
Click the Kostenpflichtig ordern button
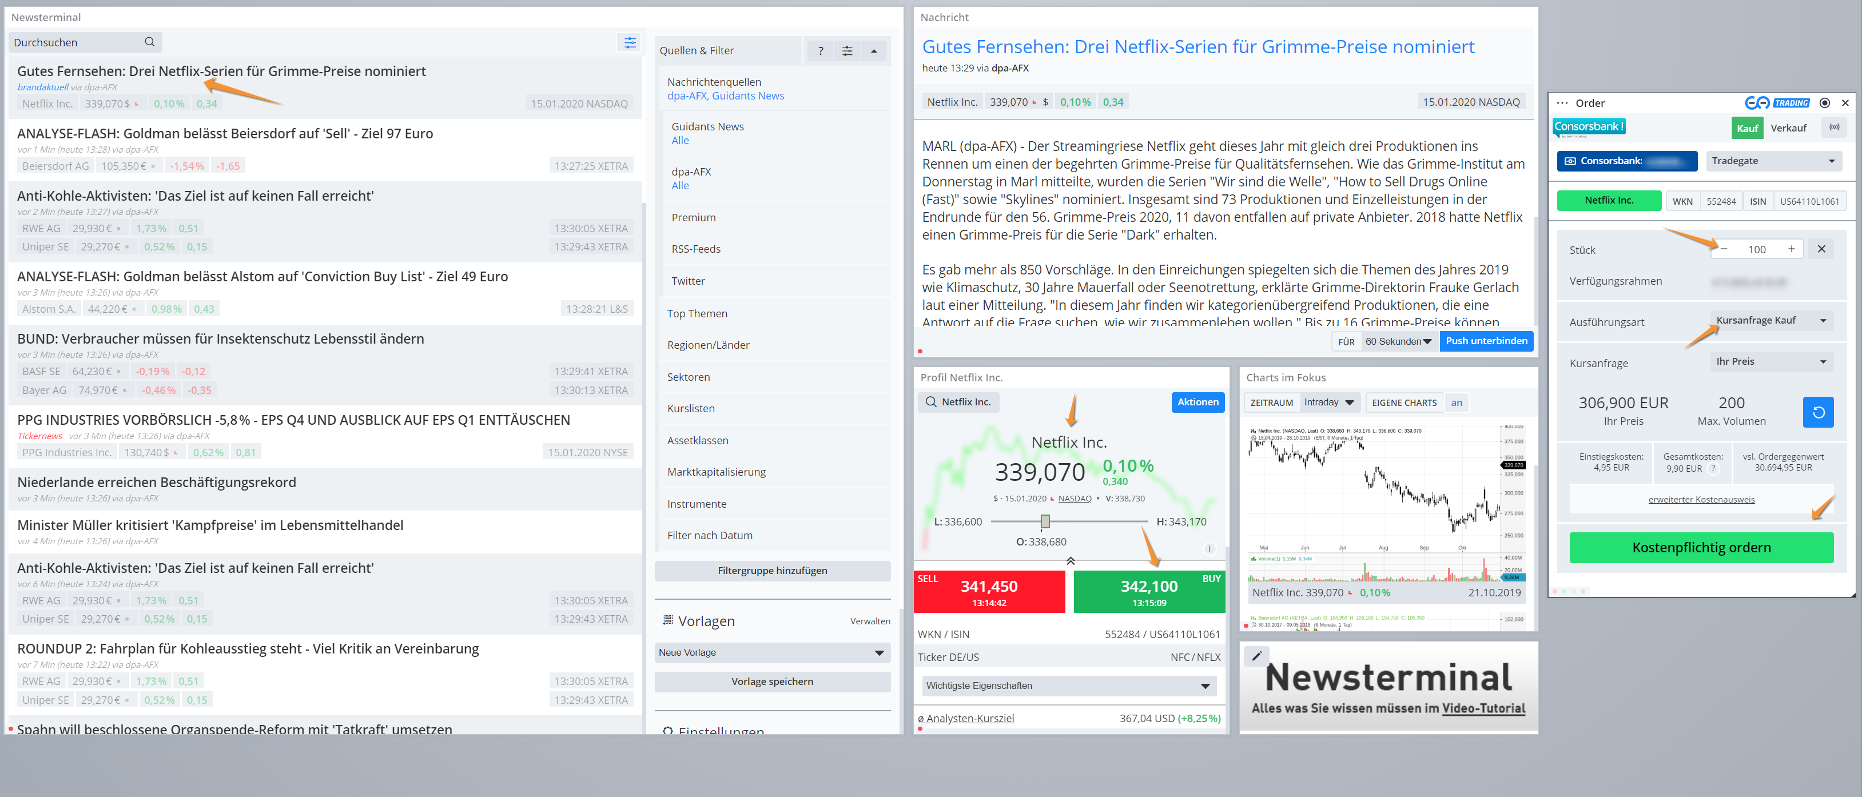point(1701,547)
